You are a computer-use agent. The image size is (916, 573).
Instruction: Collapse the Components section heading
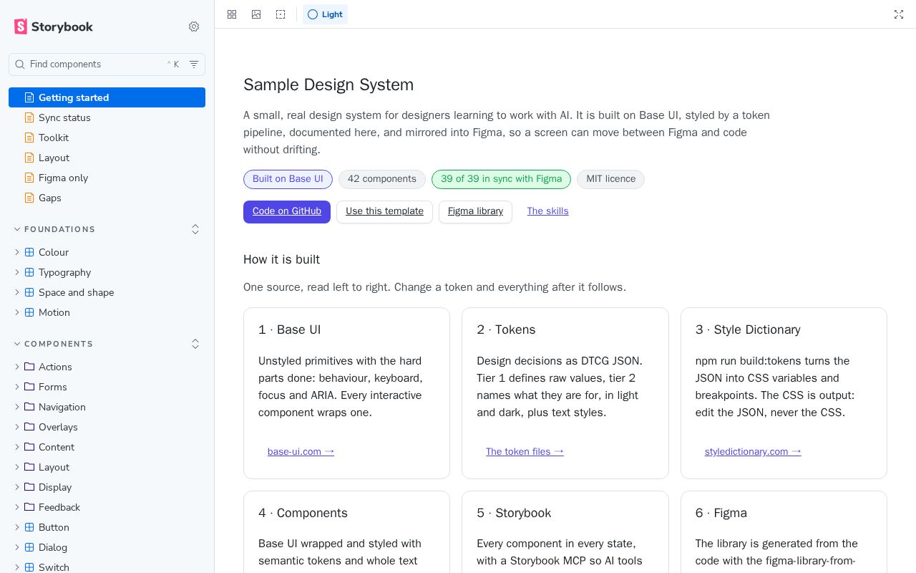point(54,344)
